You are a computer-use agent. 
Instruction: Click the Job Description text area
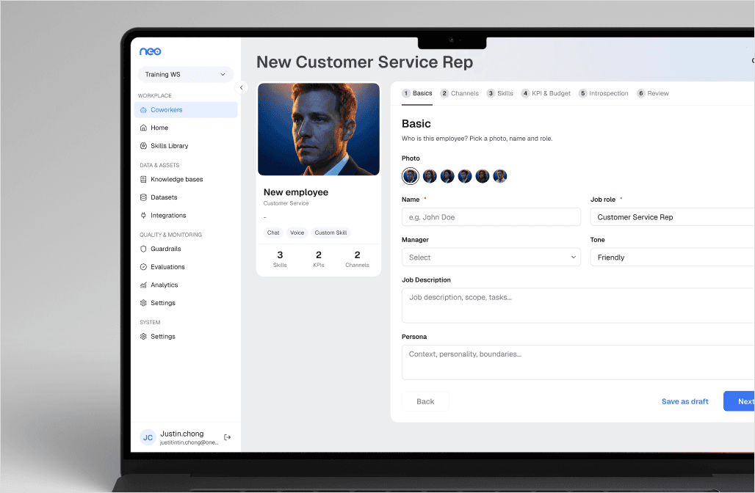pos(578,305)
